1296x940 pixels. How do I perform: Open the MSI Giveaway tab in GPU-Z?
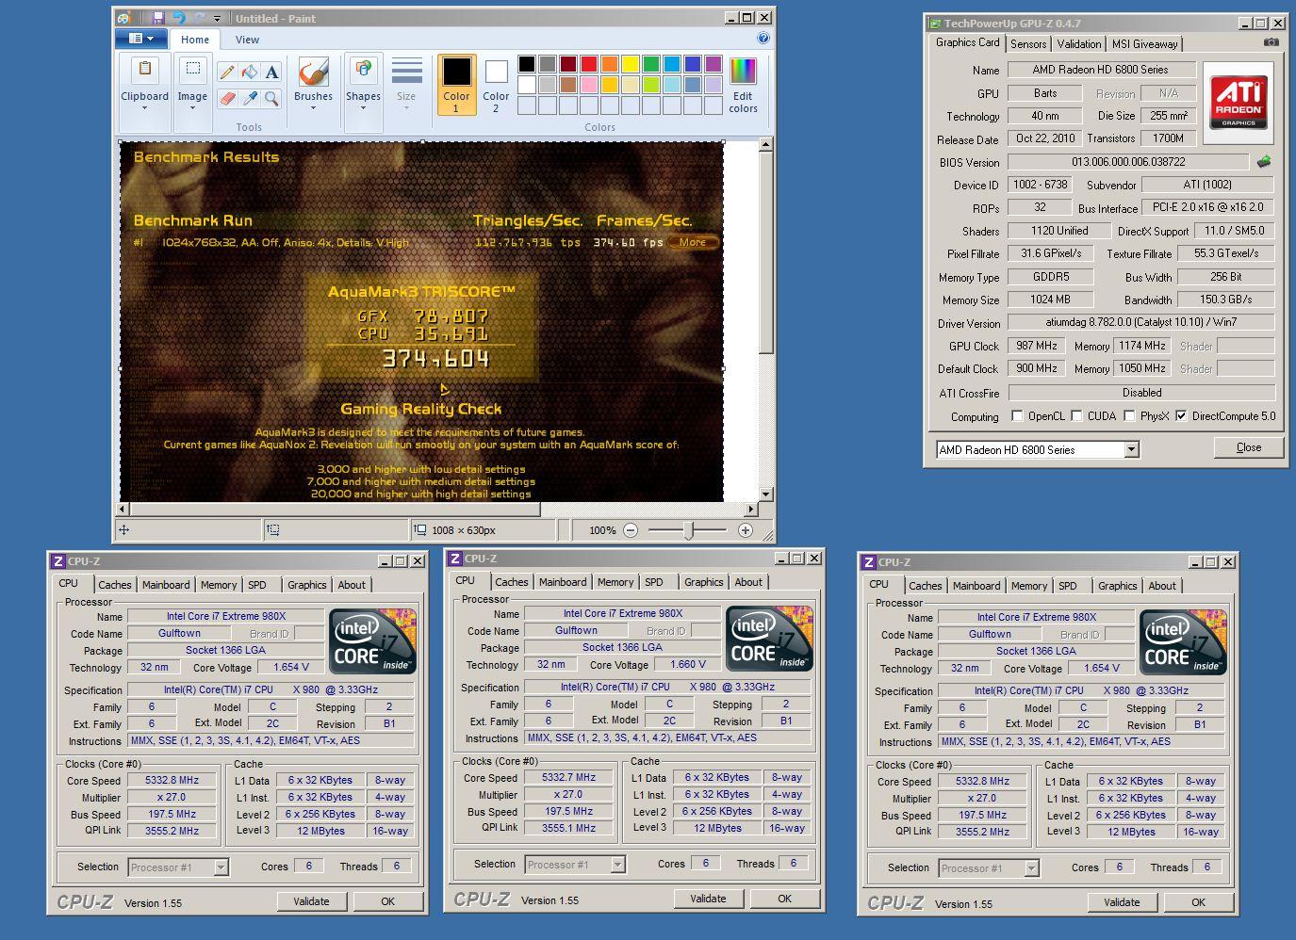(x=1145, y=44)
